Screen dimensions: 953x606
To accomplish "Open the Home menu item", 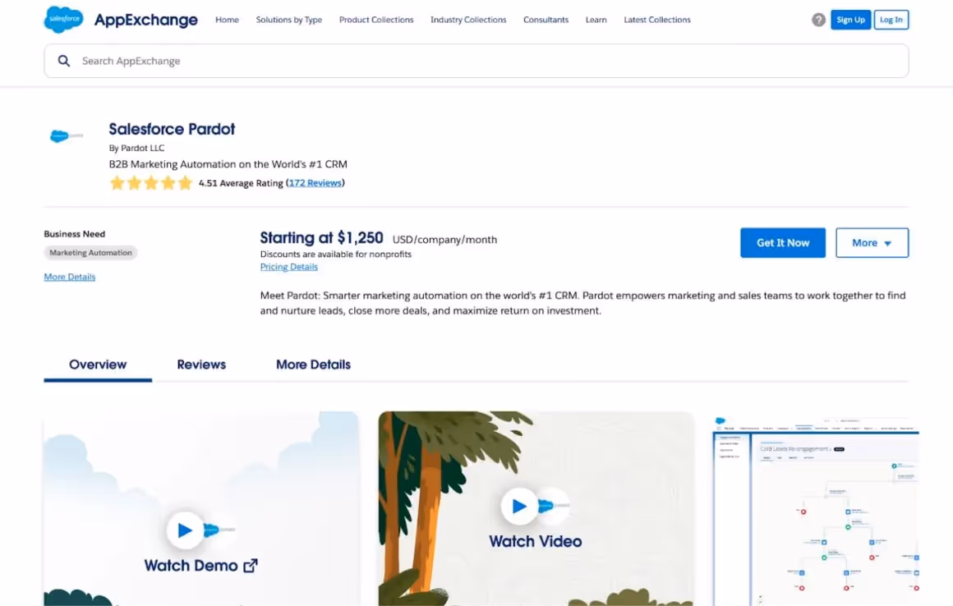I will coord(227,20).
